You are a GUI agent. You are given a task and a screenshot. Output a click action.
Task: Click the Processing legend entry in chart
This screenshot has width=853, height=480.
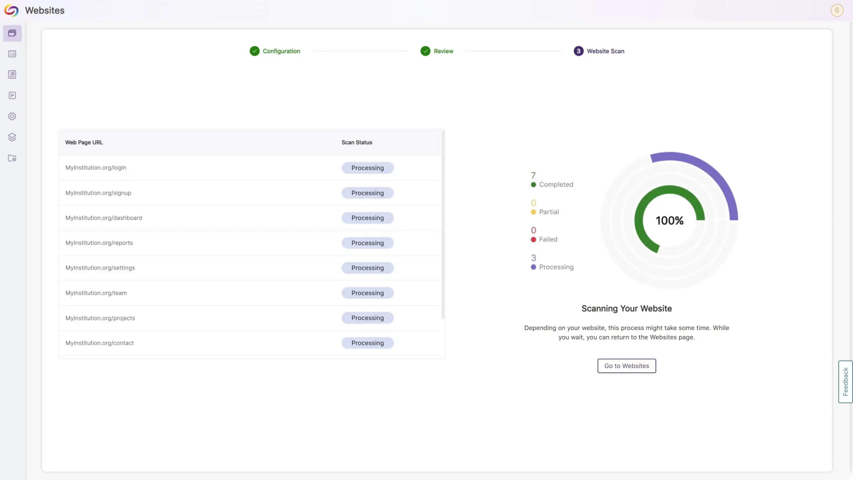(552, 262)
